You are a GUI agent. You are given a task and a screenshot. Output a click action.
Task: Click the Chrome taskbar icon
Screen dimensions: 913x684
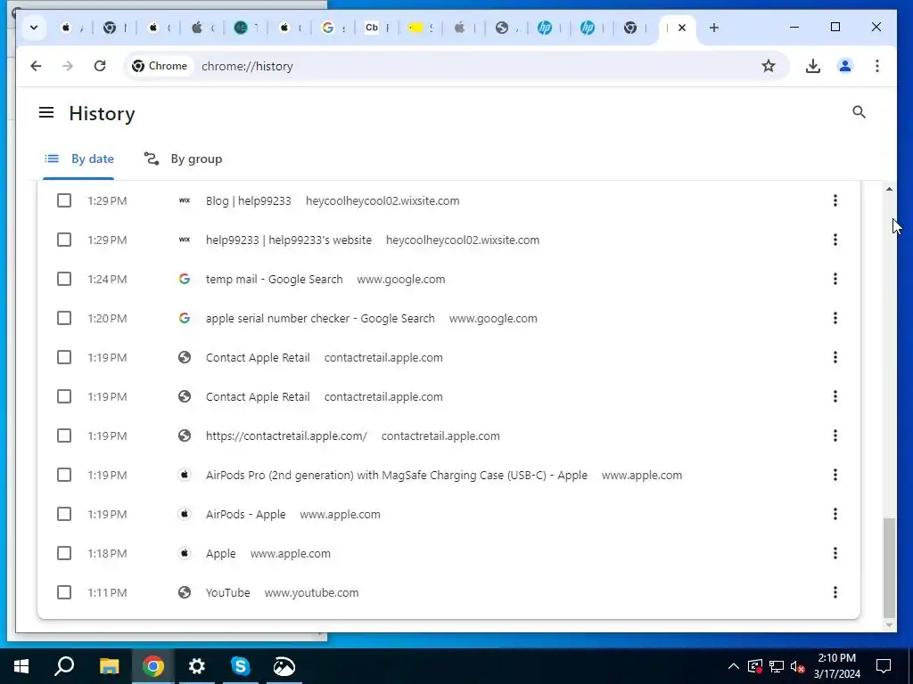153,666
